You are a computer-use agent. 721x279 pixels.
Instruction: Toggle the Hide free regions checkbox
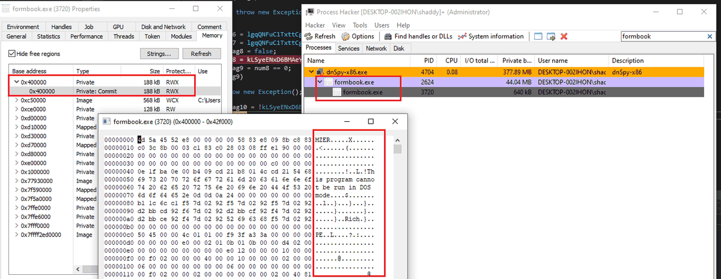pyautogui.click(x=12, y=53)
